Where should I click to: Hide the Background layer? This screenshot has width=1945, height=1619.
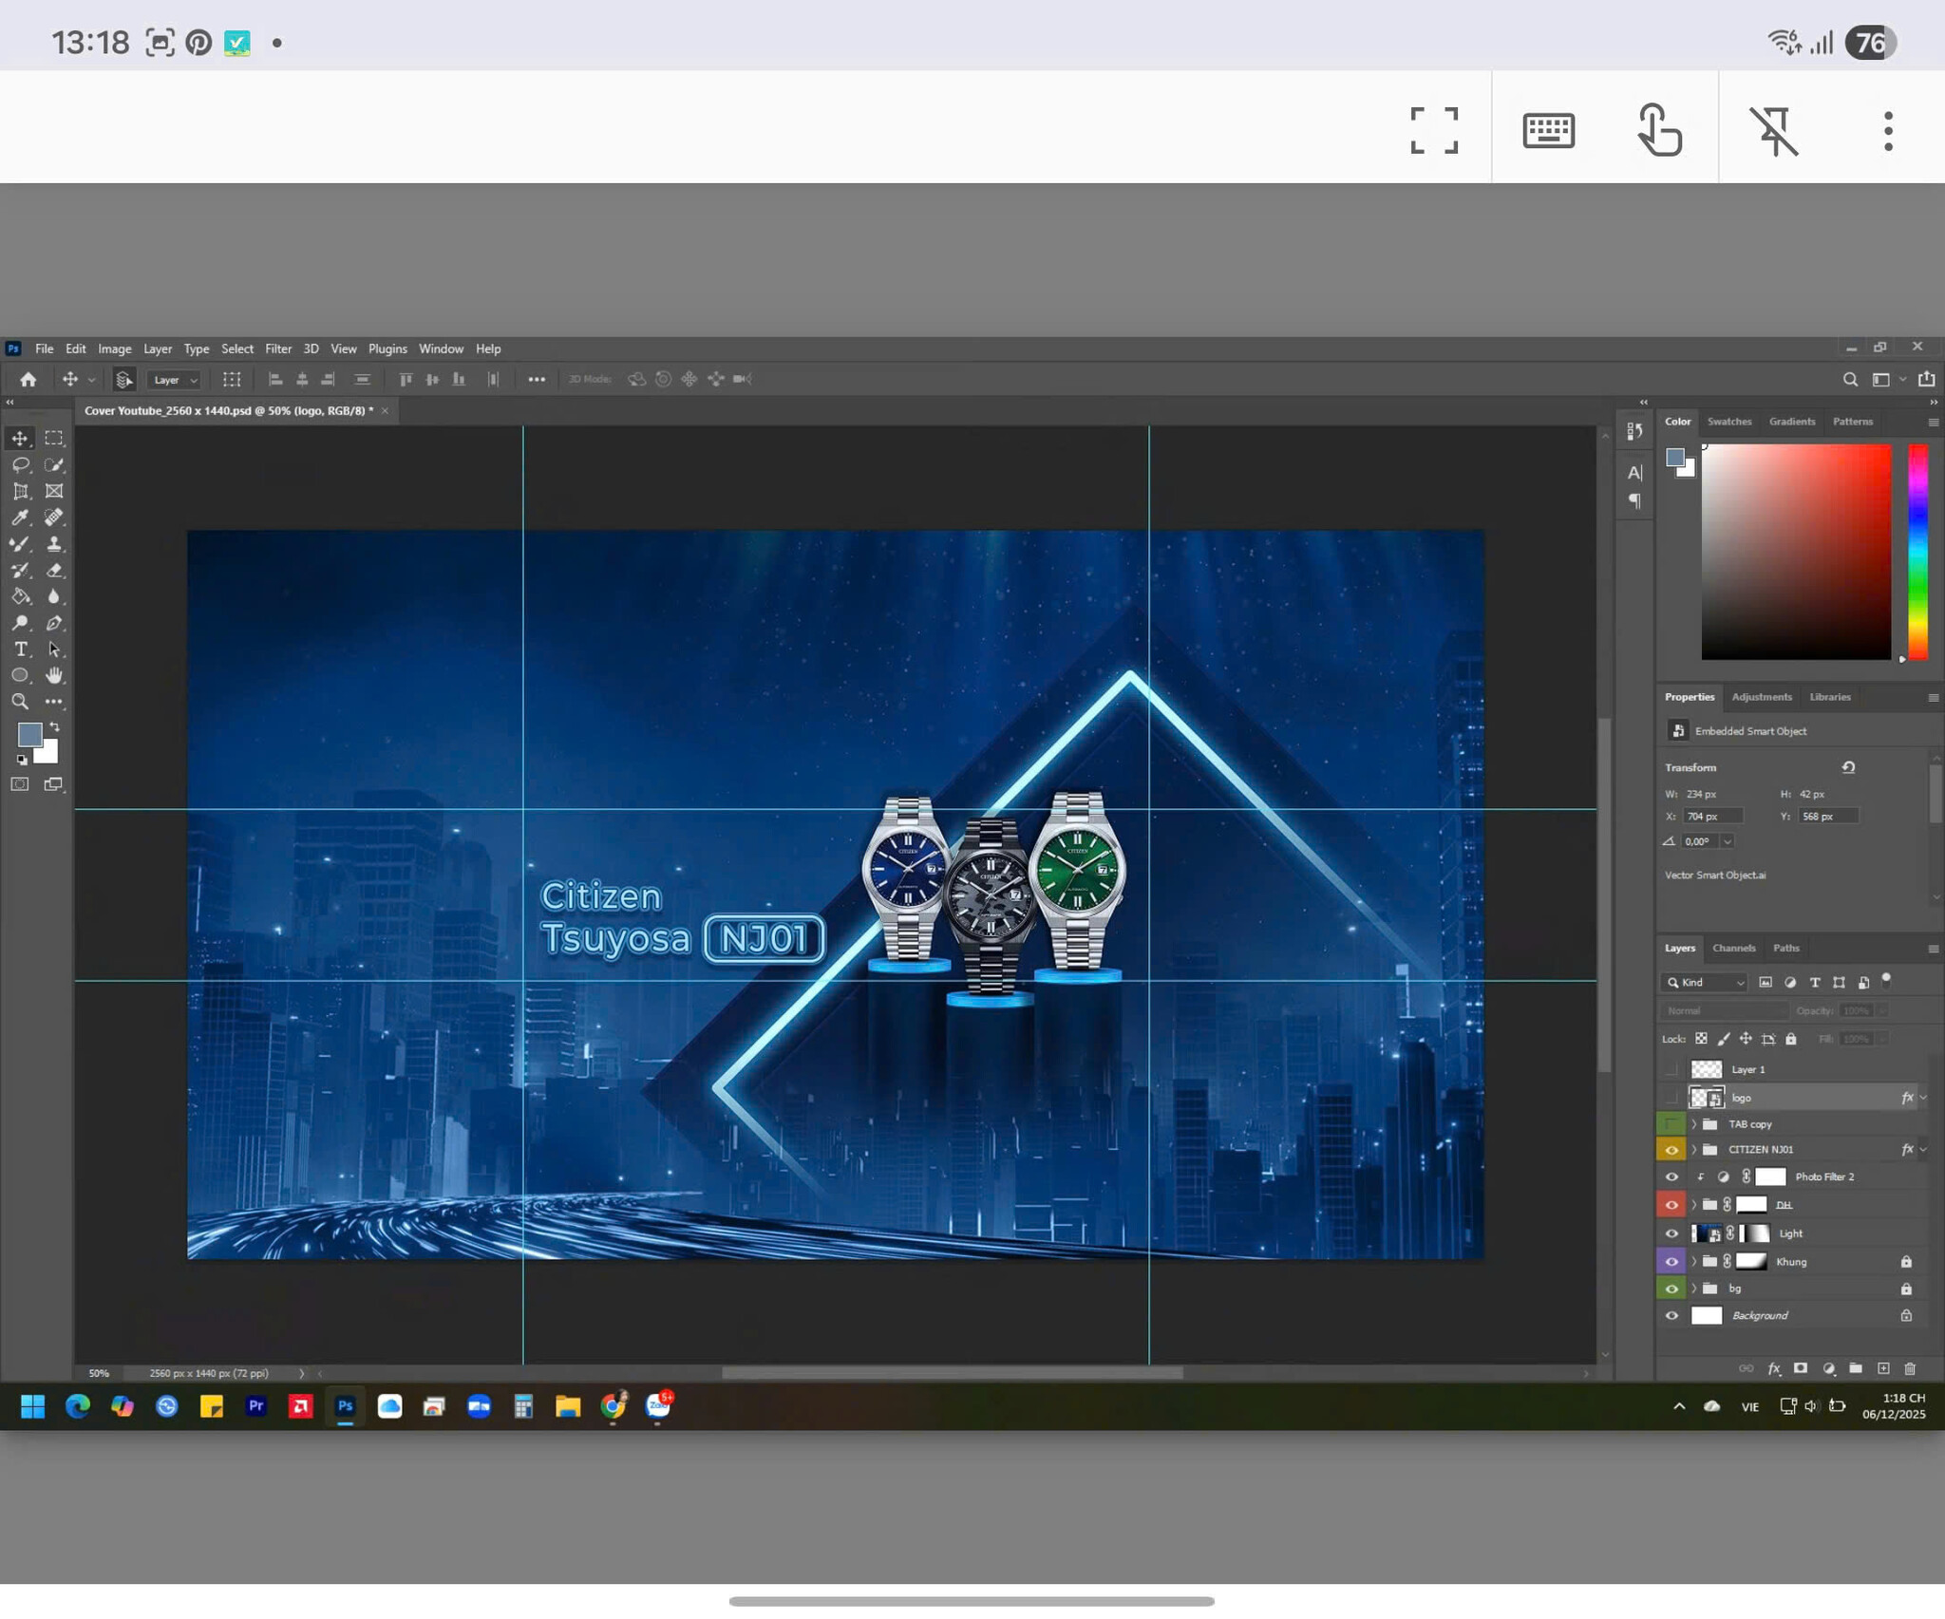pos(1671,1315)
